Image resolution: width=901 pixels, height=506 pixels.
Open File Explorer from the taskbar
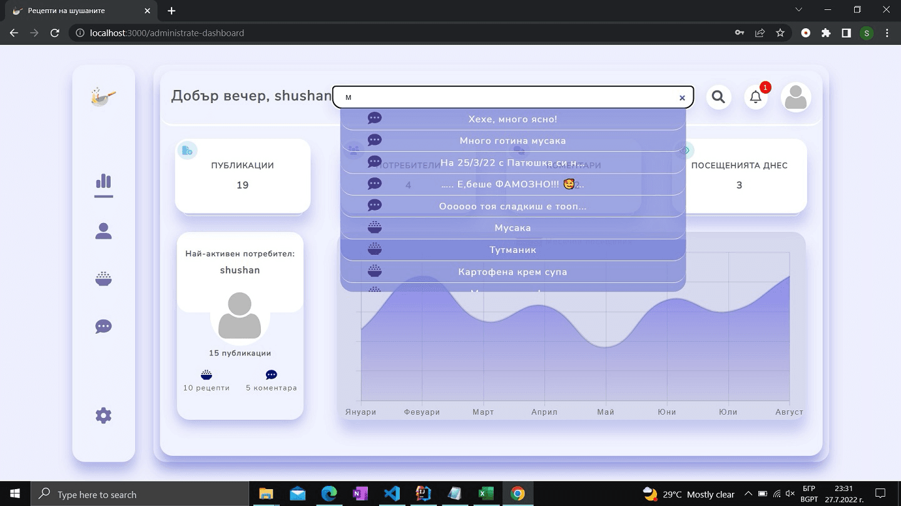pos(266,494)
